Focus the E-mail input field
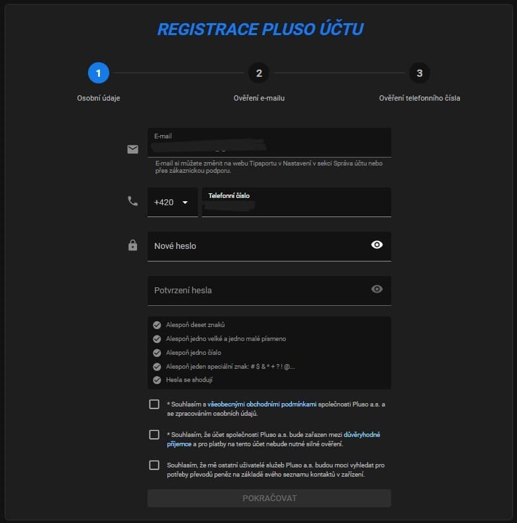 point(269,142)
